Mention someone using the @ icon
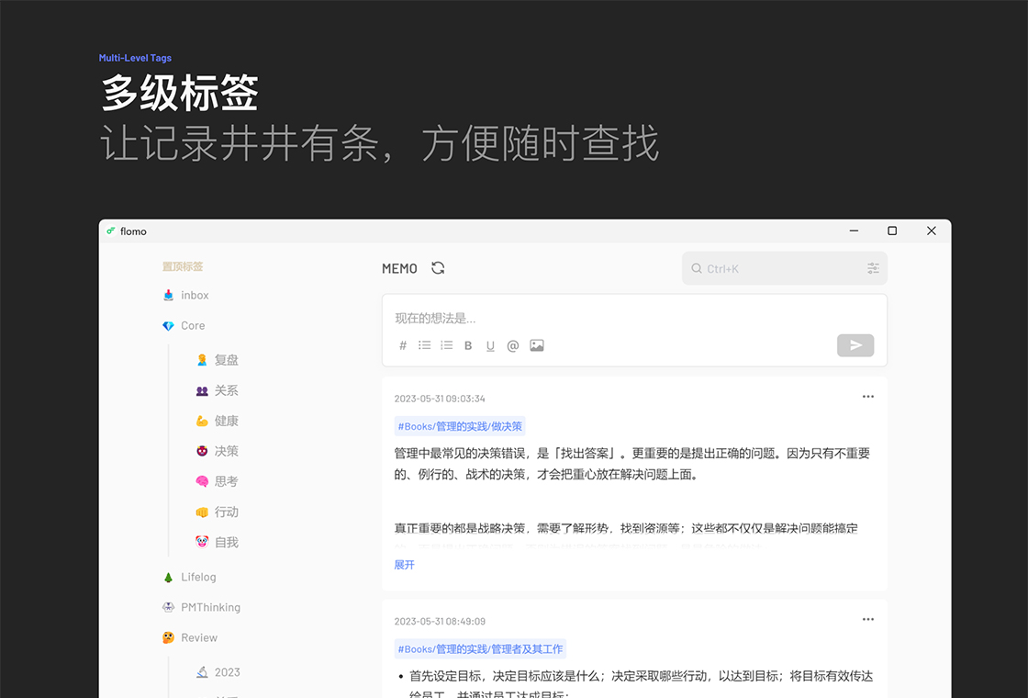Screen dimensions: 1028x698 coord(513,345)
